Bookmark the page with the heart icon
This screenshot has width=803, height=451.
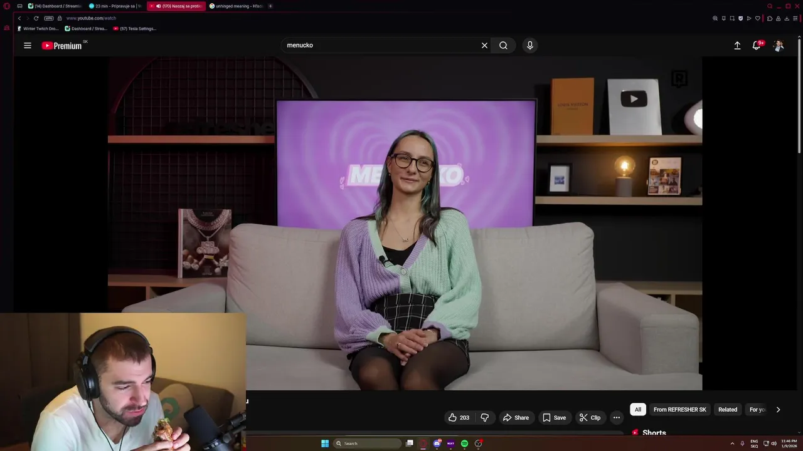pyautogui.click(x=758, y=18)
